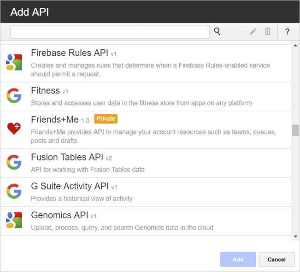The image size is (300, 272).
Task: Click the search magnifier icon
Action: tap(217, 32)
